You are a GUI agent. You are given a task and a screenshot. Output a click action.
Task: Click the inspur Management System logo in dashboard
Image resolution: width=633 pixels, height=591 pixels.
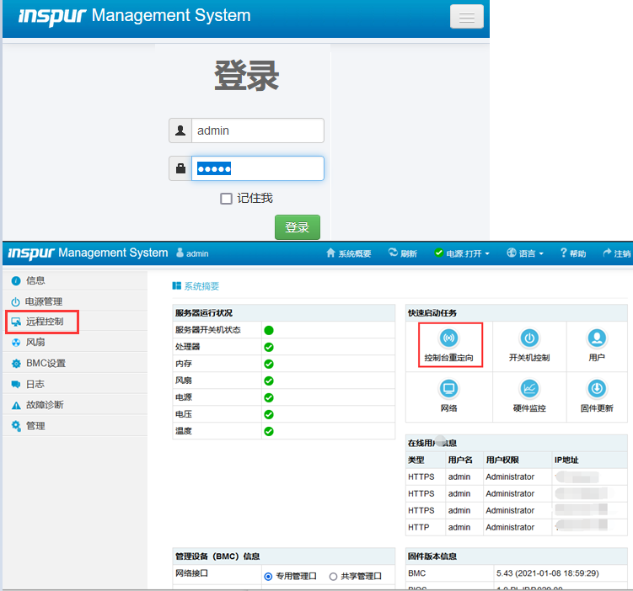pos(88,253)
